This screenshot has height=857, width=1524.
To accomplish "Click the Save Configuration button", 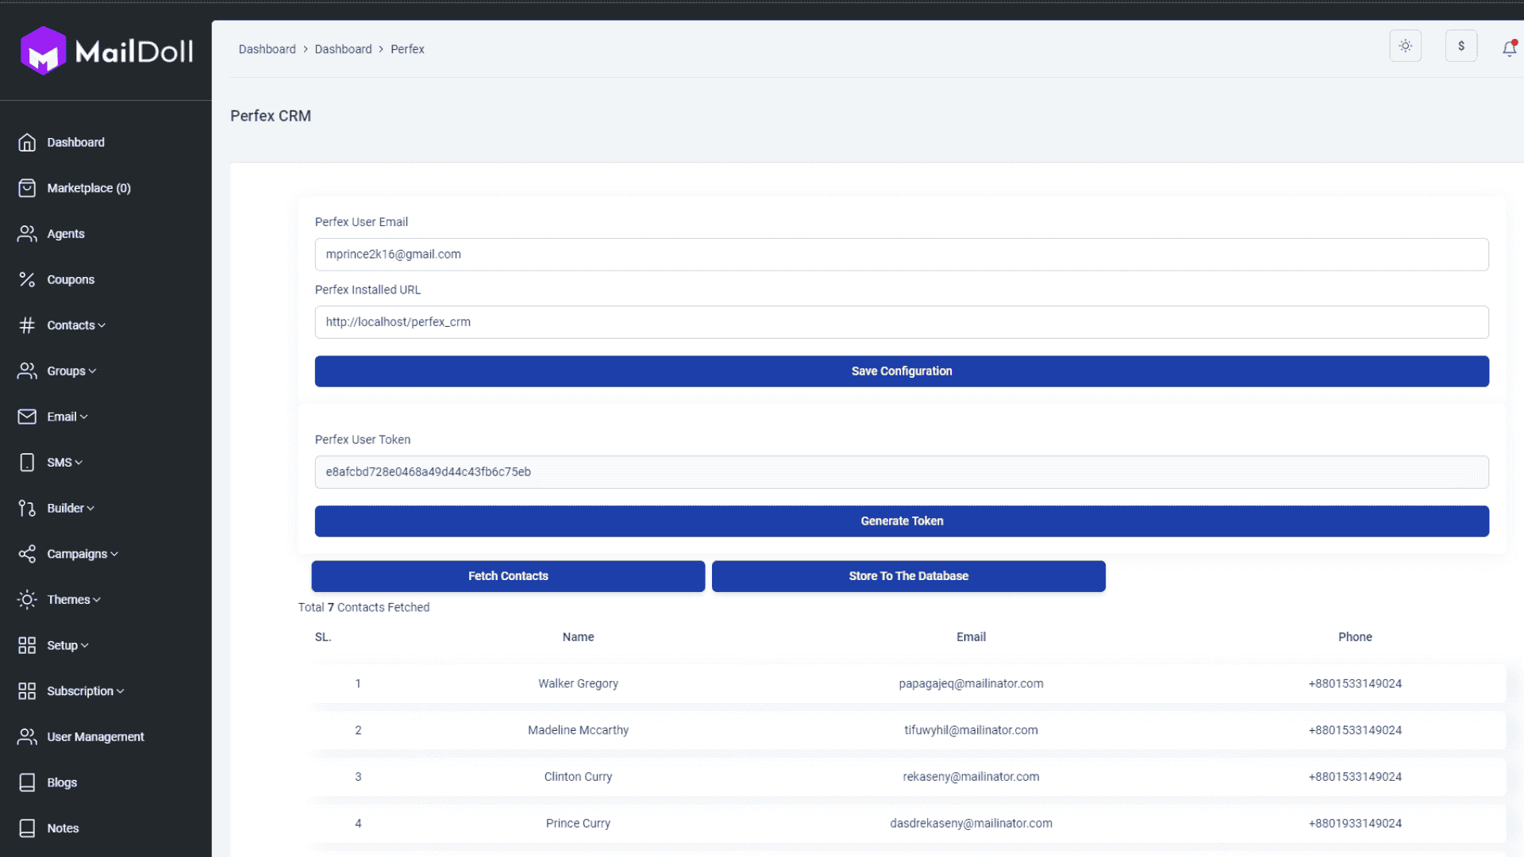I will tap(902, 371).
